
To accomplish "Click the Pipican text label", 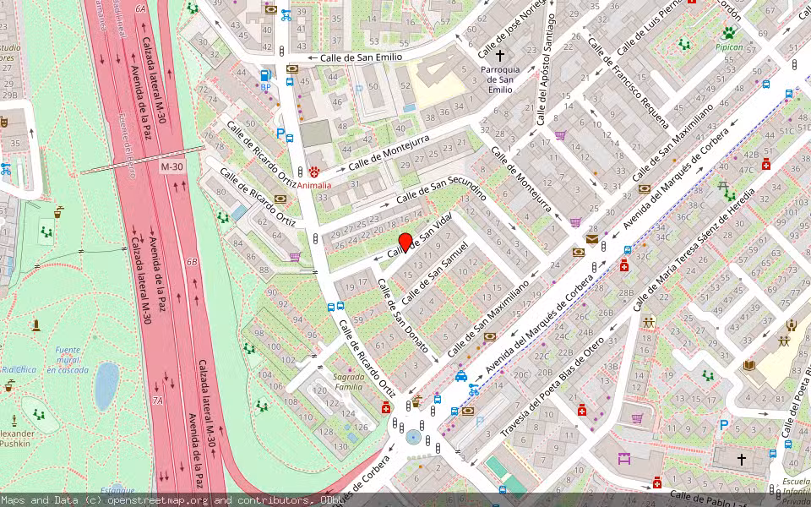I will (729, 47).
